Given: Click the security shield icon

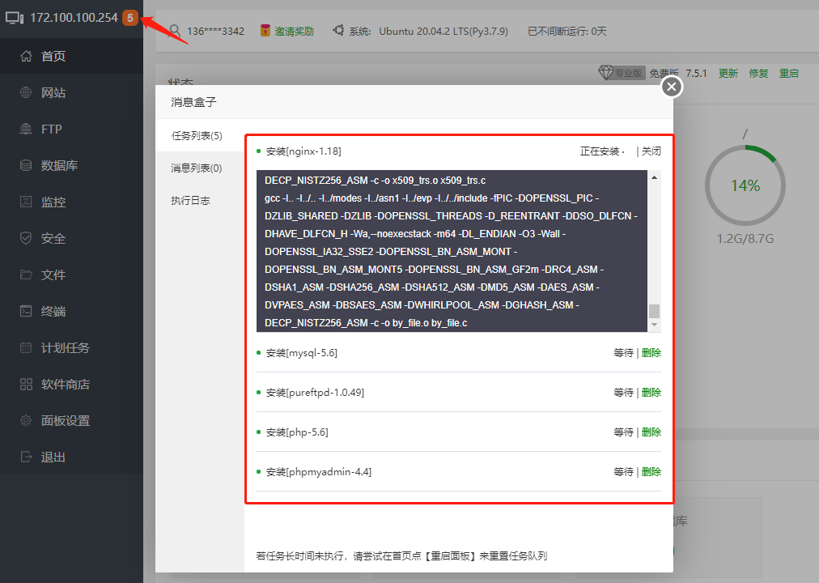Looking at the screenshot, I should [x=26, y=239].
